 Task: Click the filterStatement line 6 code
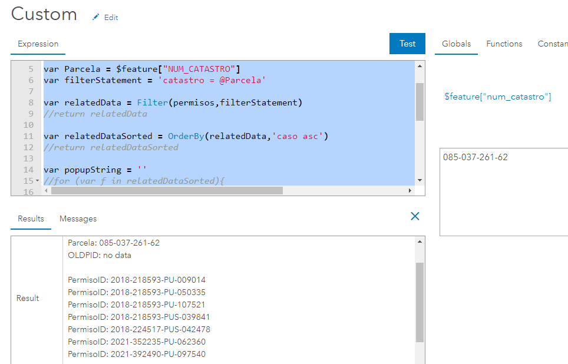[x=155, y=80]
